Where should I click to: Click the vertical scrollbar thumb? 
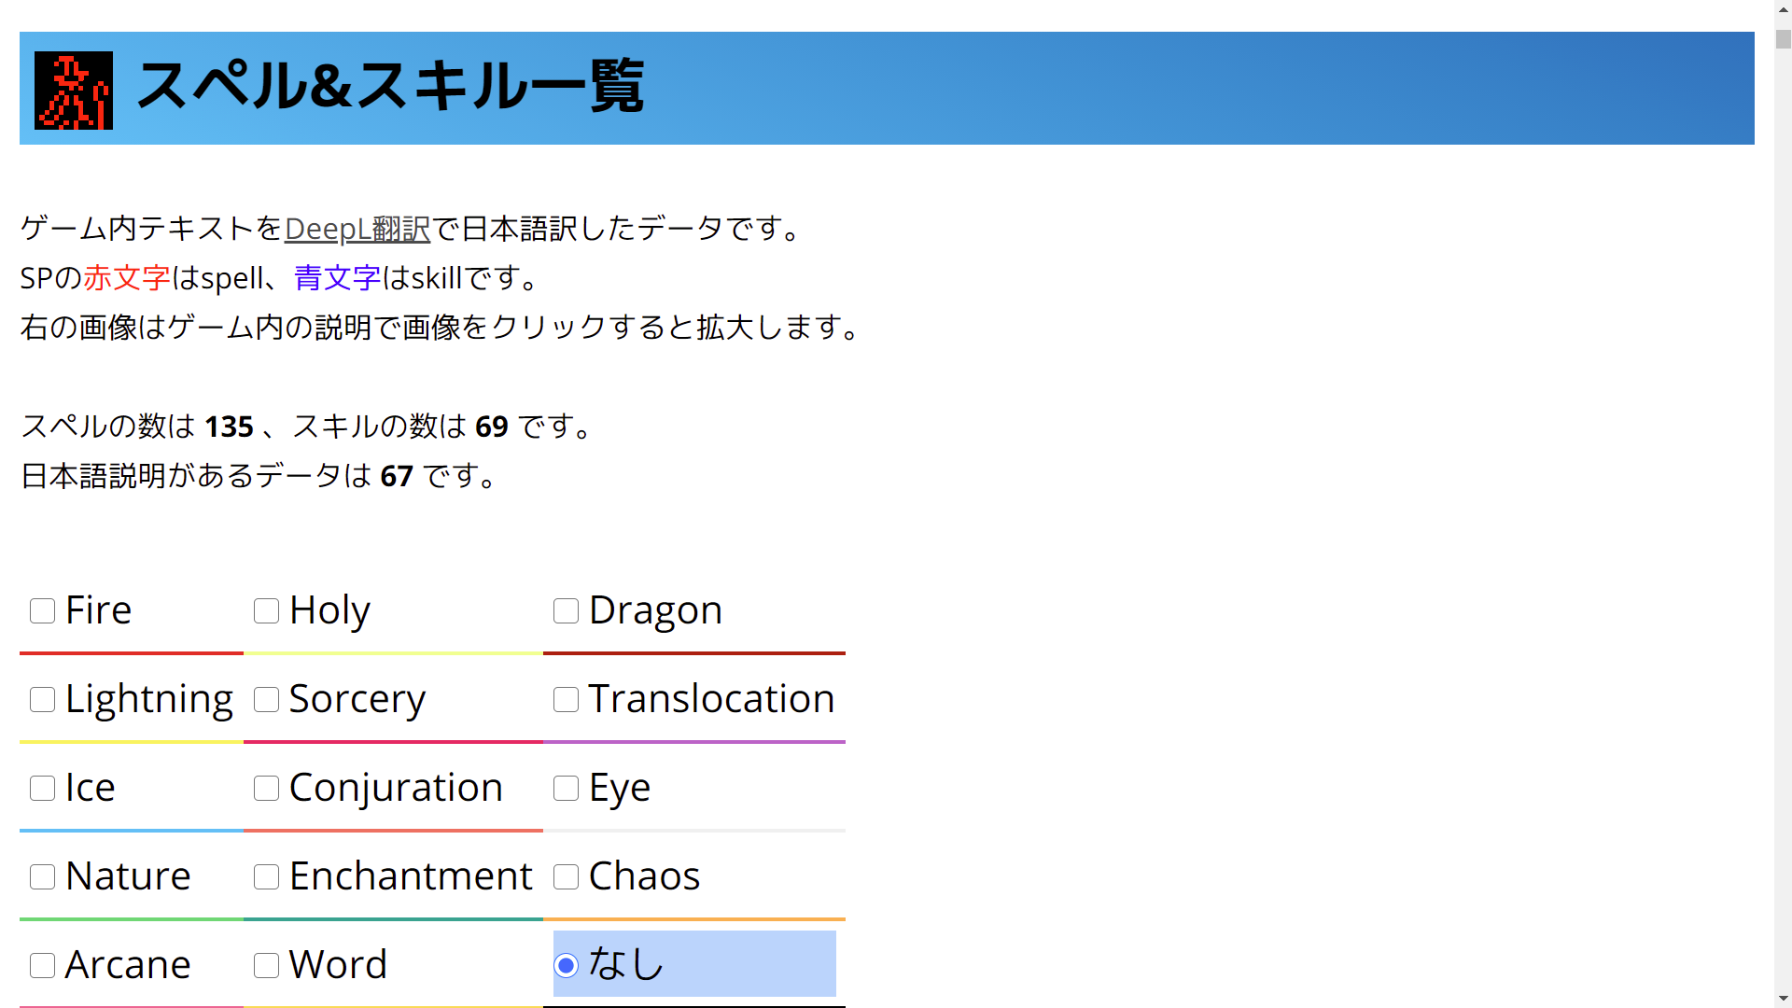(x=1783, y=39)
